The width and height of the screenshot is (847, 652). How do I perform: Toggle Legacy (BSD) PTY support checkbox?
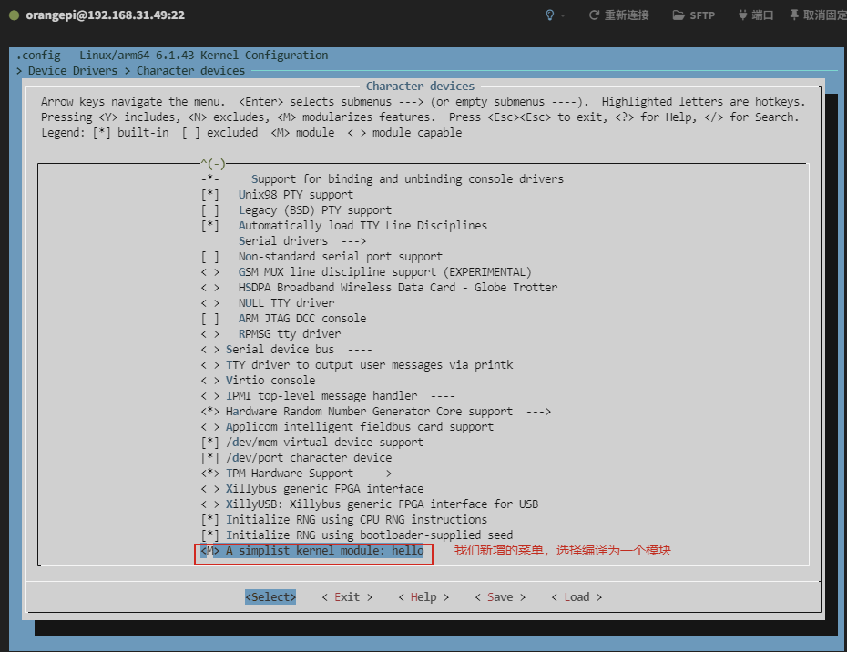point(209,210)
